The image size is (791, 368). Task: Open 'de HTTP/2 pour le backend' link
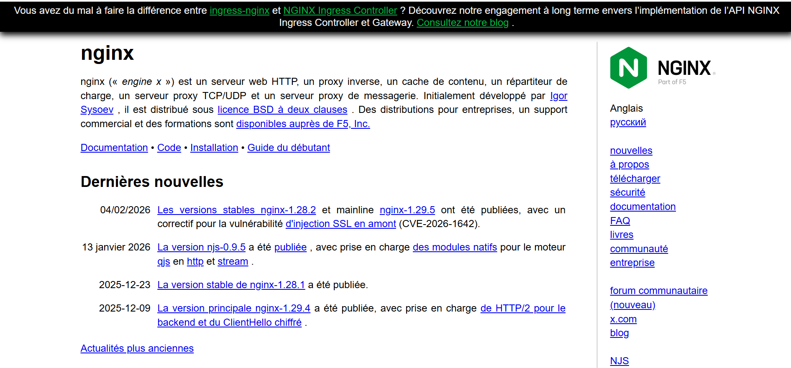[x=523, y=308]
